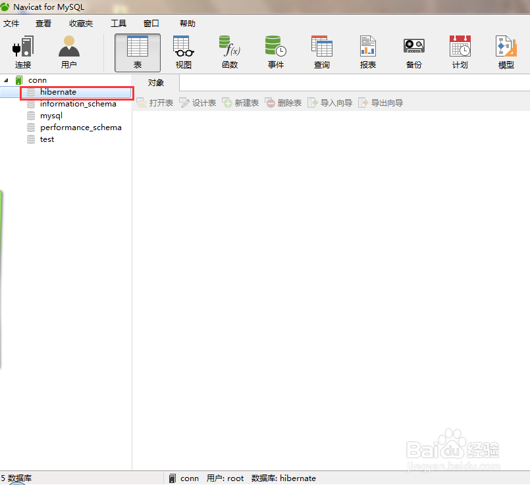Click the information_schema database cylinder icon
Screen dimensions: 530x485
(31, 104)
